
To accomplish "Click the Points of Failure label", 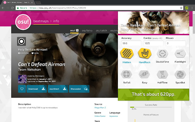I will [151, 115].
